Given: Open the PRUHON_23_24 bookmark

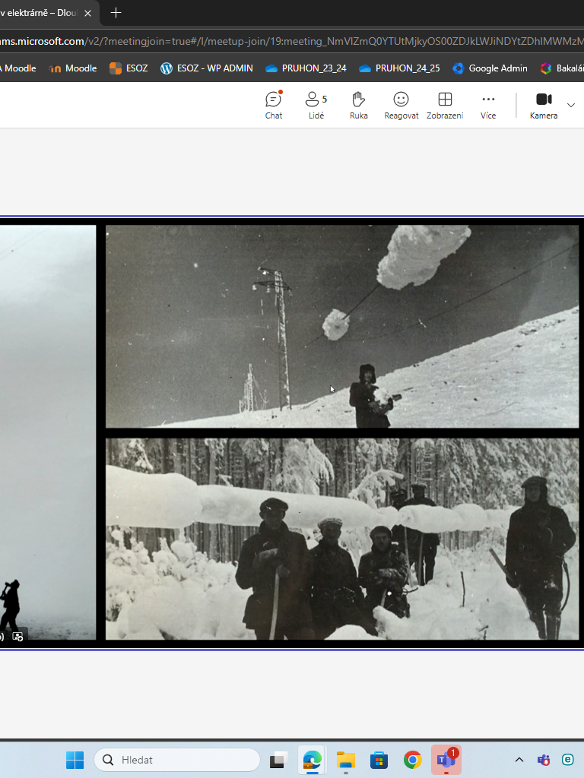Looking at the screenshot, I should tap(306, 68).
